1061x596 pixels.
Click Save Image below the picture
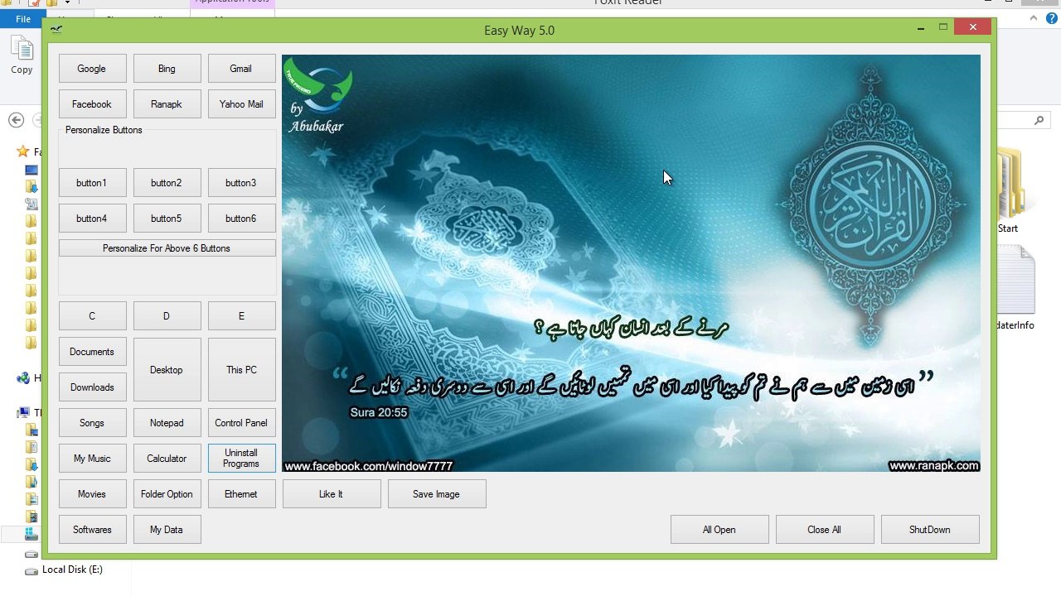pyautogui.click(x=437, y=494)
